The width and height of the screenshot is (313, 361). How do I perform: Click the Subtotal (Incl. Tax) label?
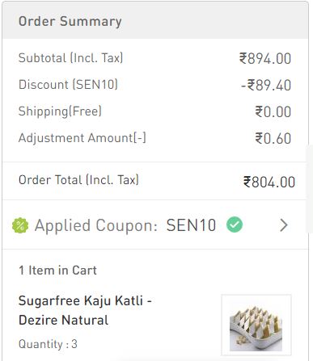pyautogui.click(x=70, y=58)
